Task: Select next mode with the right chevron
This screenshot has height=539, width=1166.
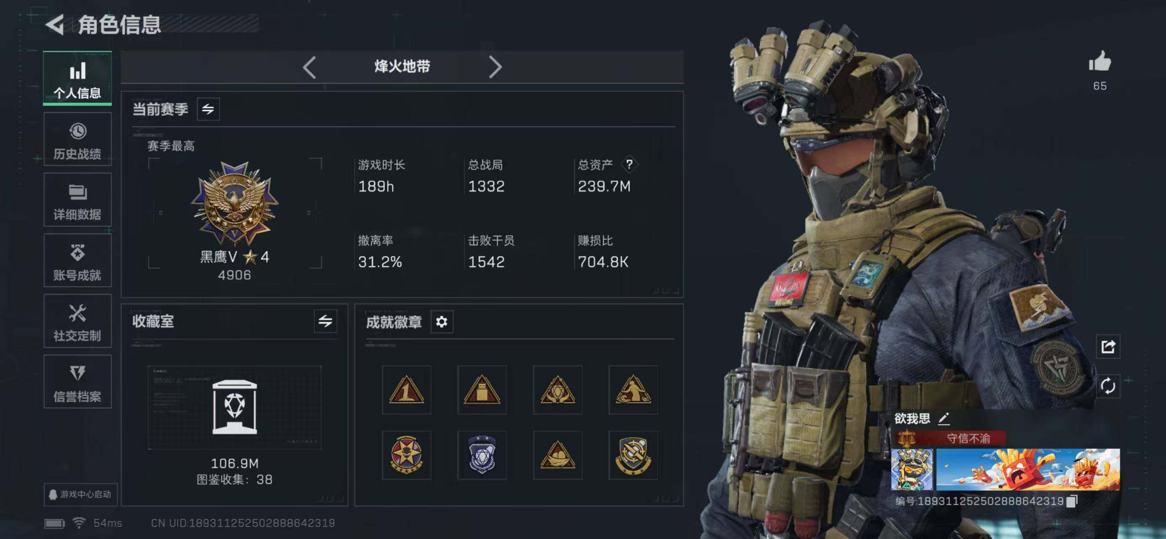Action: 495,67
